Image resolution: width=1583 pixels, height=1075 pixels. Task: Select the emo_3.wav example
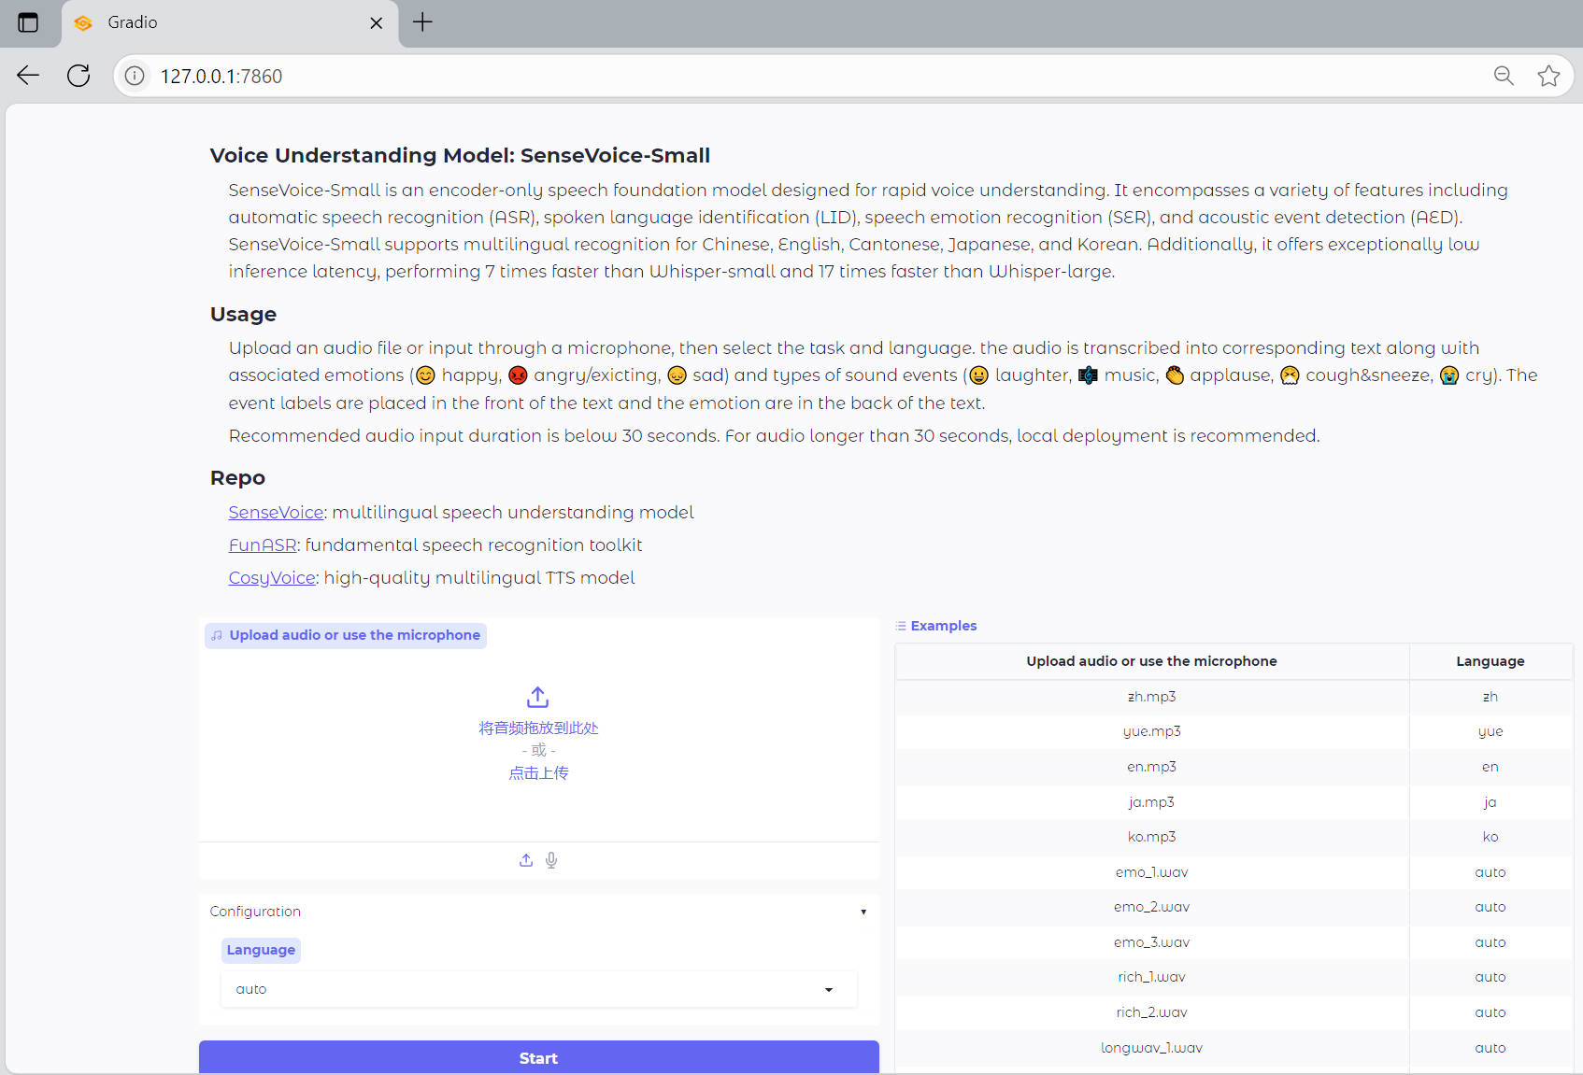[1151, 942]
